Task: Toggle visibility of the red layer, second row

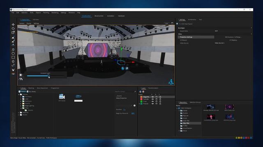Action: click(x=152, y=99)
